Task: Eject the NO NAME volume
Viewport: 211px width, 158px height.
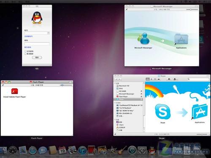Action: point(141,91)
